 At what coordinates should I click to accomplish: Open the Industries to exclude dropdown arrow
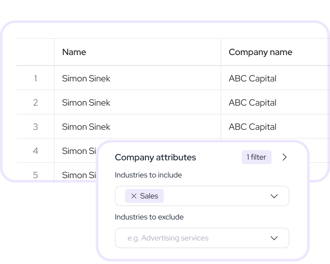coord(274,238)
